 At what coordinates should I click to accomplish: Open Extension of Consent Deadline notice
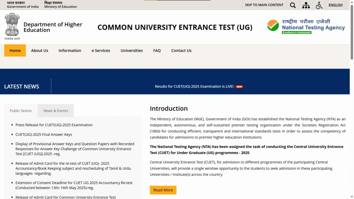pyautogui.click(x=74, y=185)
